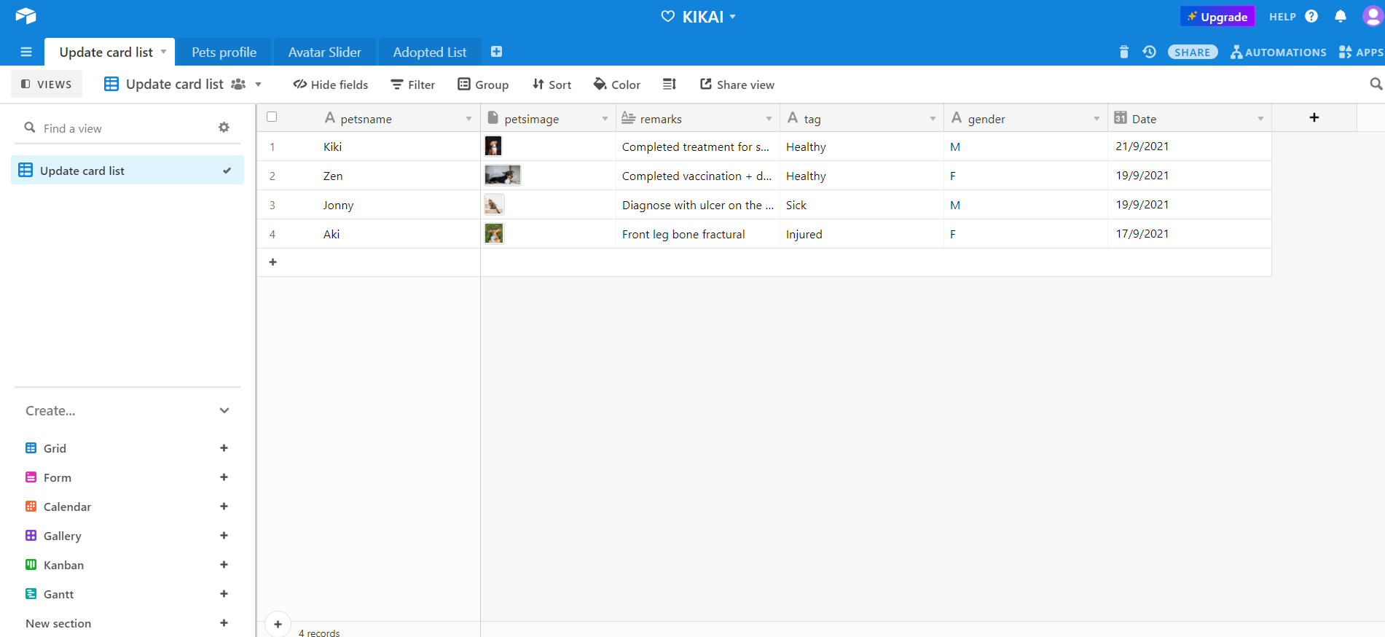Click the Upgrade button
The image size is (1385, 637).
pyautogui.click(x=1217, y=17)
